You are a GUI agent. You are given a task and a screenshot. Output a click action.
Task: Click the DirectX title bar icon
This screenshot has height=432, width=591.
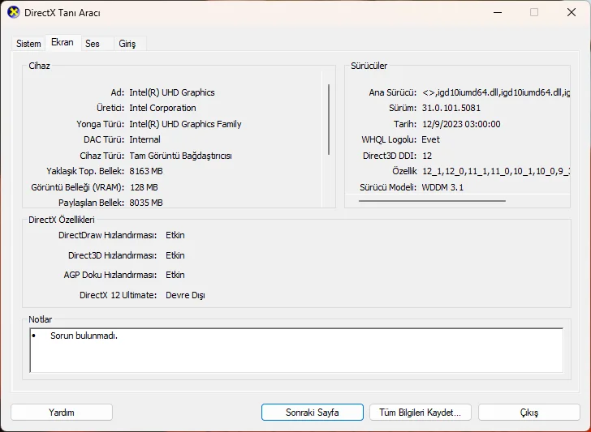tap(13, 12)
